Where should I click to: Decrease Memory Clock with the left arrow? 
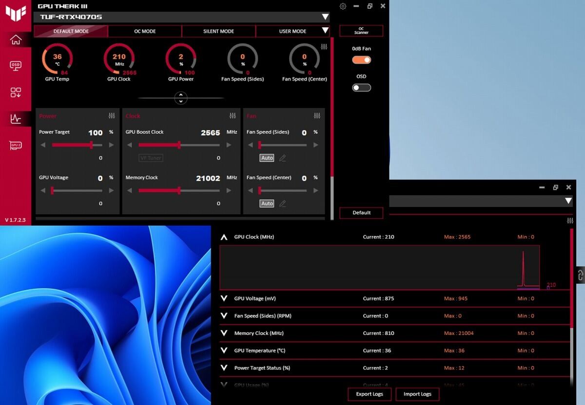[129, 190]
